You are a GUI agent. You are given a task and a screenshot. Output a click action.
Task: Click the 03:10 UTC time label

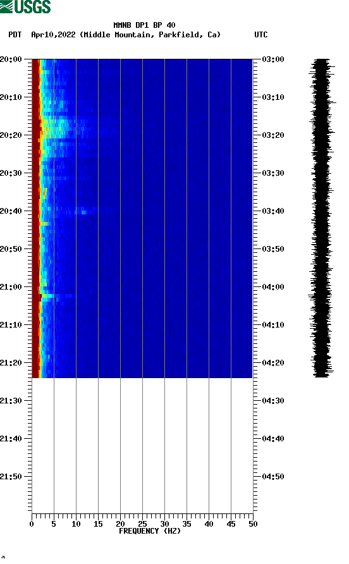click(x=273, y=97)
